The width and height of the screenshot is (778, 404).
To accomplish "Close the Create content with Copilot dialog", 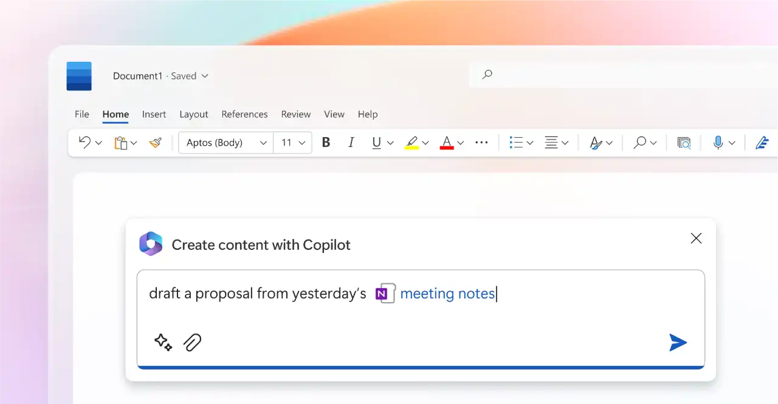I will [696, 238].
